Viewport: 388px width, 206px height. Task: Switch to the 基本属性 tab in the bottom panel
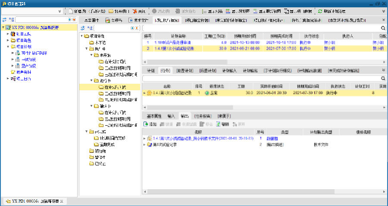pos(154,116)
